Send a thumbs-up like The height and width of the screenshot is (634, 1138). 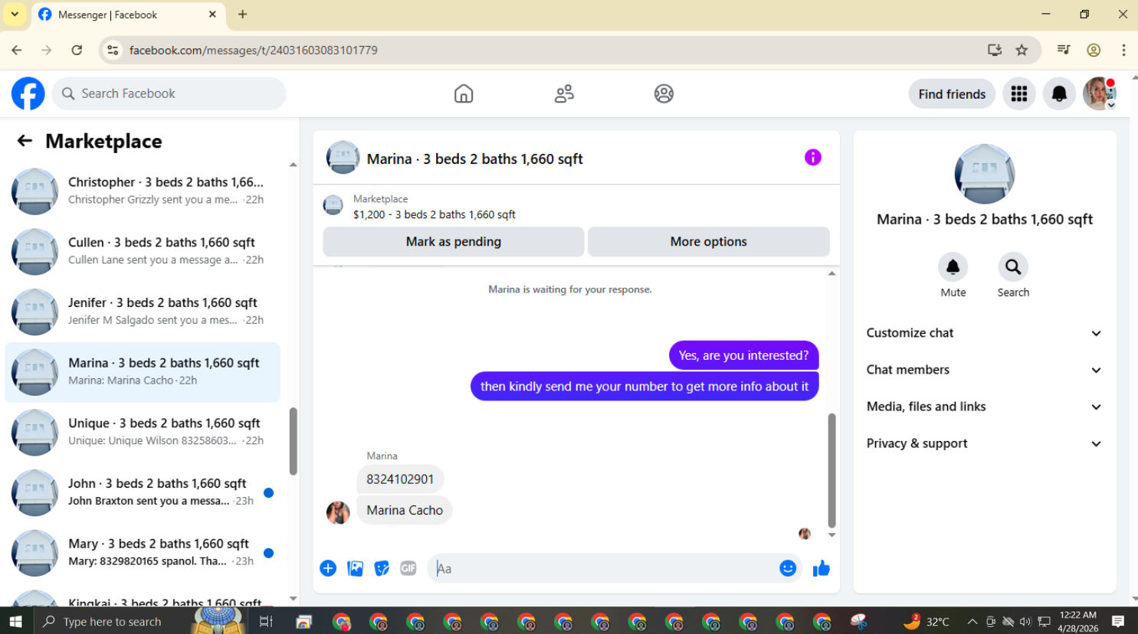tap(822, 568)
